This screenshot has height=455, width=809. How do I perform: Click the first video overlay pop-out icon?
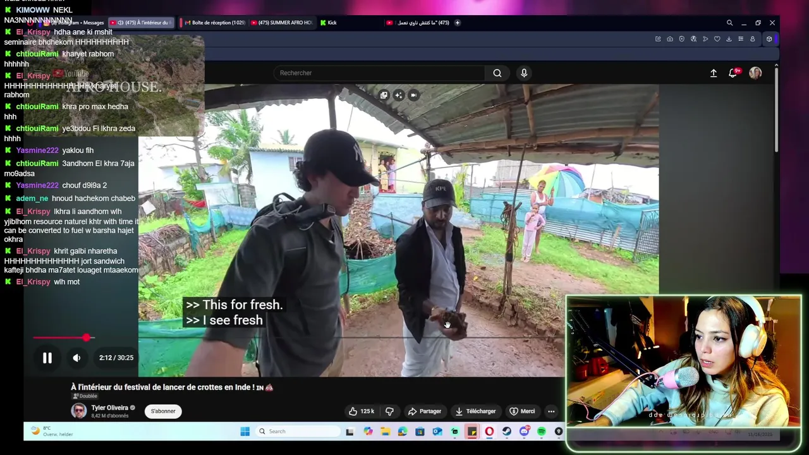click(384, 95)
